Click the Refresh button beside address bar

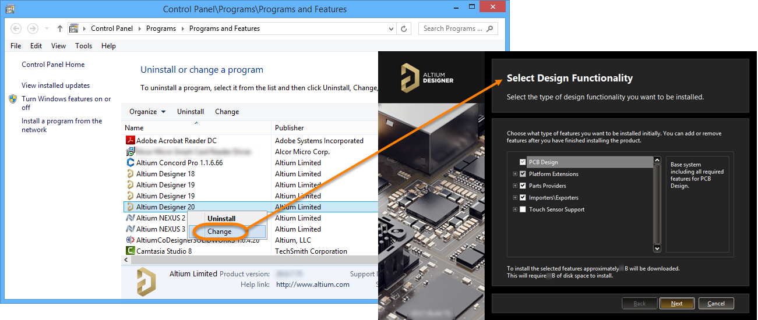(404, 29)
